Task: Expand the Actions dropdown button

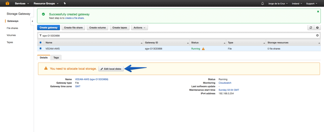Action: (140, 28)
